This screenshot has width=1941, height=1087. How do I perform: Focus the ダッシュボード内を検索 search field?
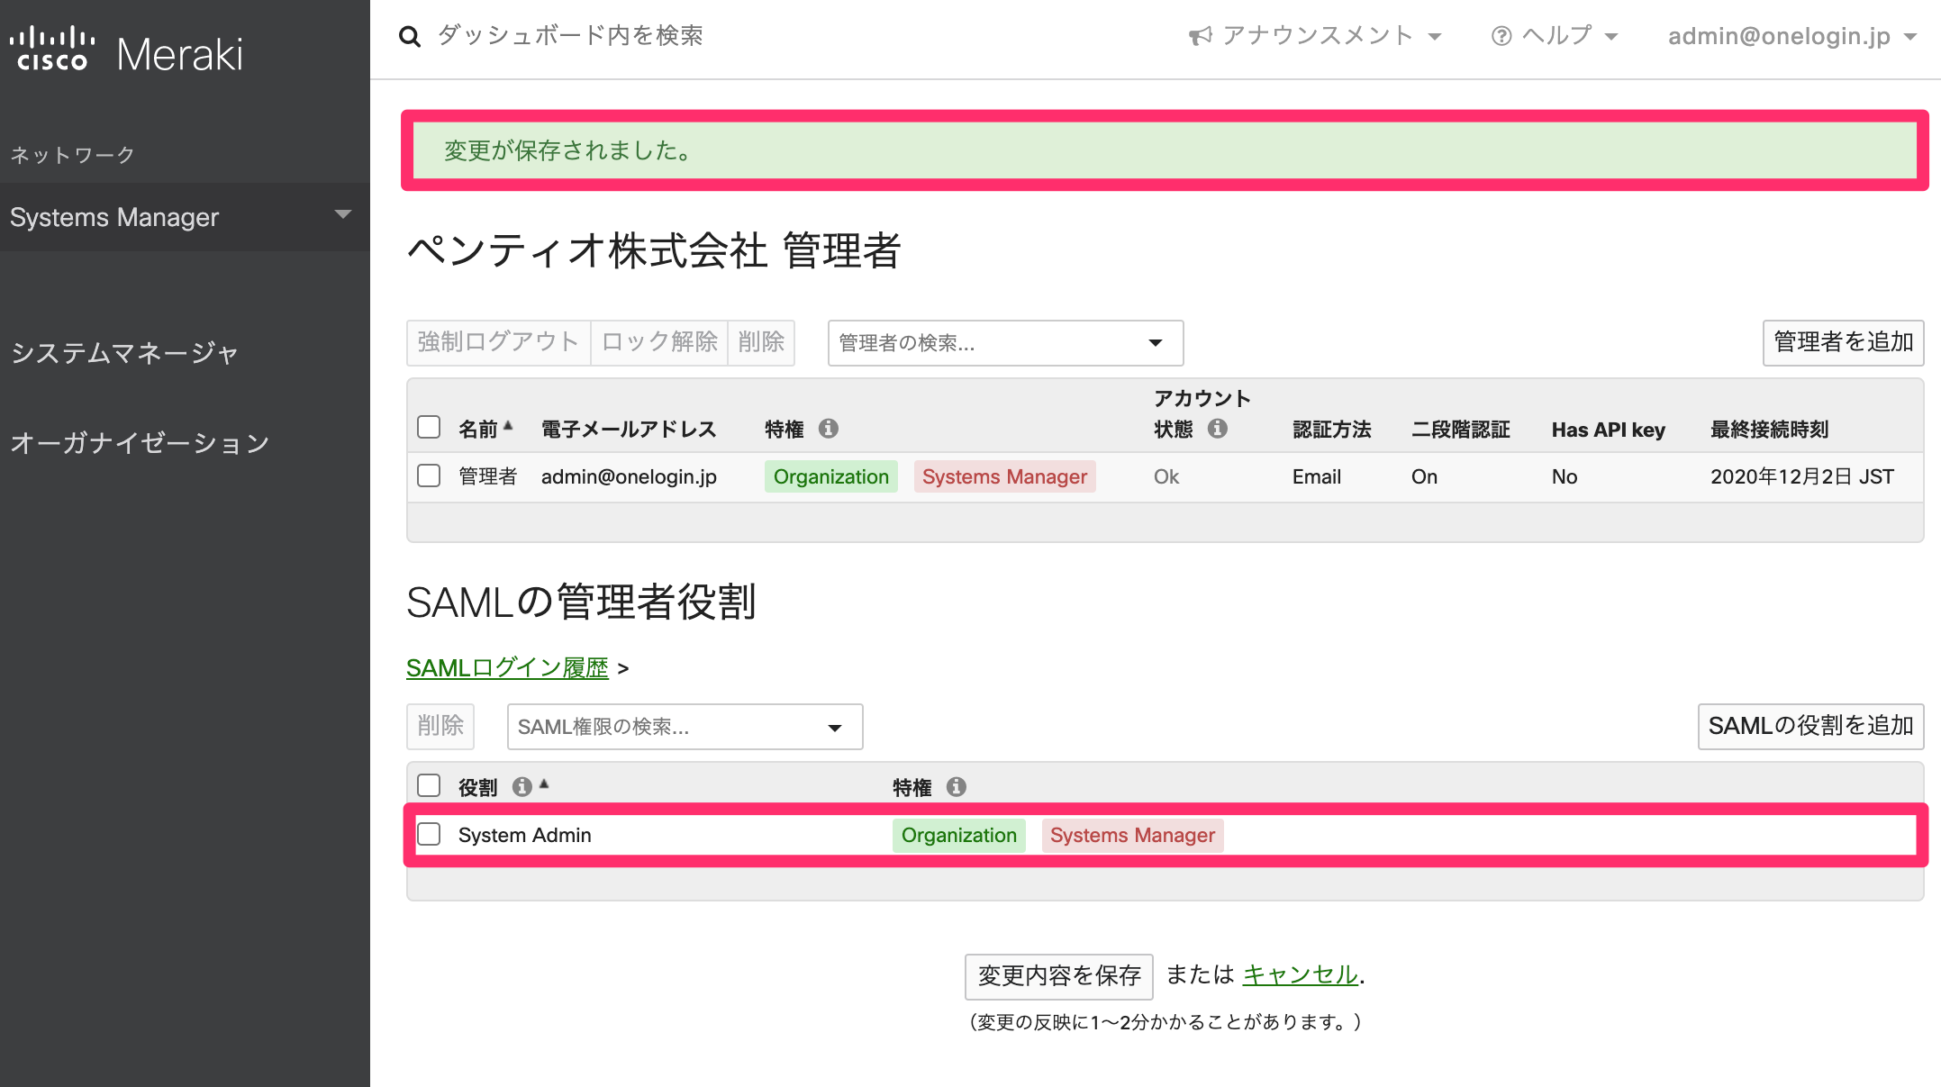[570, 36]
